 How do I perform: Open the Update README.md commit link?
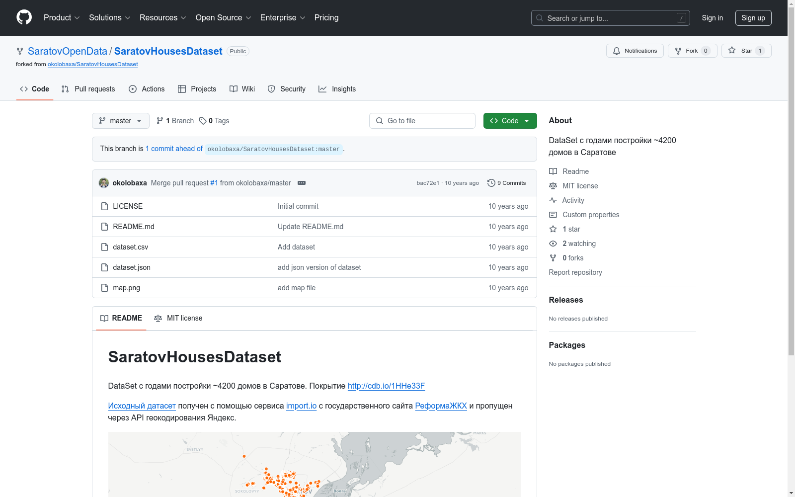coord(311,227)
